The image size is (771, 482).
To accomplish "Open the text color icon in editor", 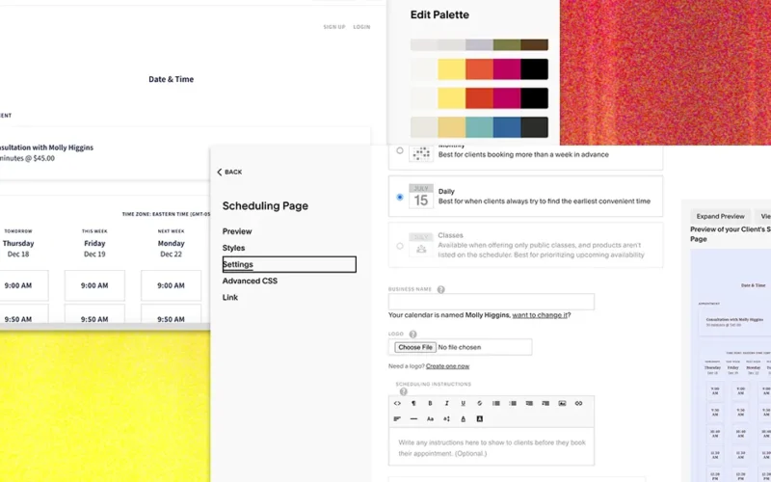I will click(x=464, y=419).
